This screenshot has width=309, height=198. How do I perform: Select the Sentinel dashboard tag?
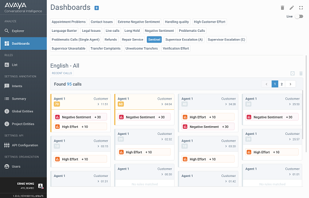(x=154, y=39)
